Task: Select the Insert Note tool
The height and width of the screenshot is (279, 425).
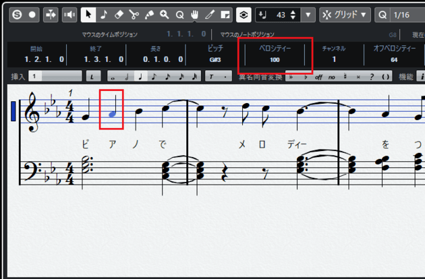Action: [x=103, y=14]
